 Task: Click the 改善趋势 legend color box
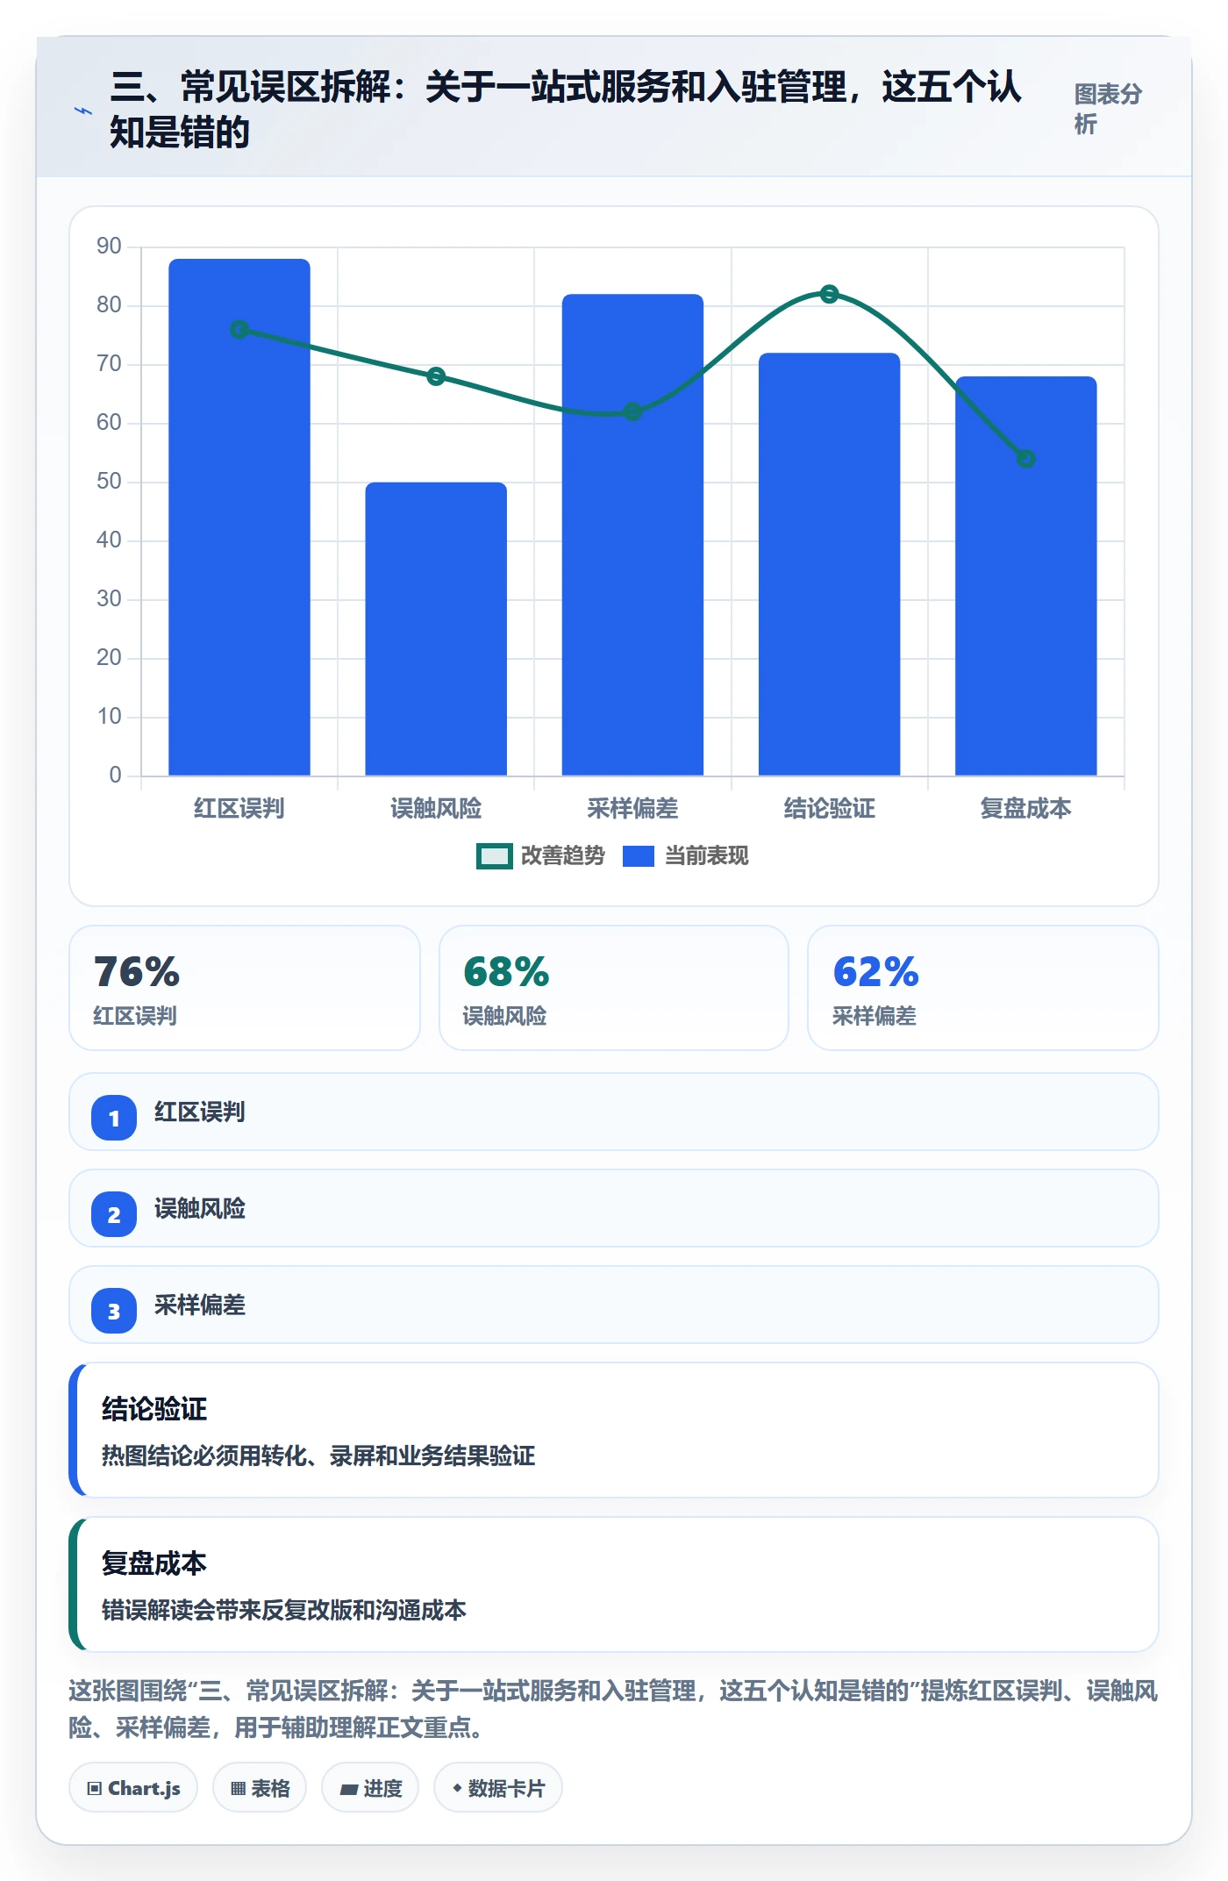pos(494,855)
